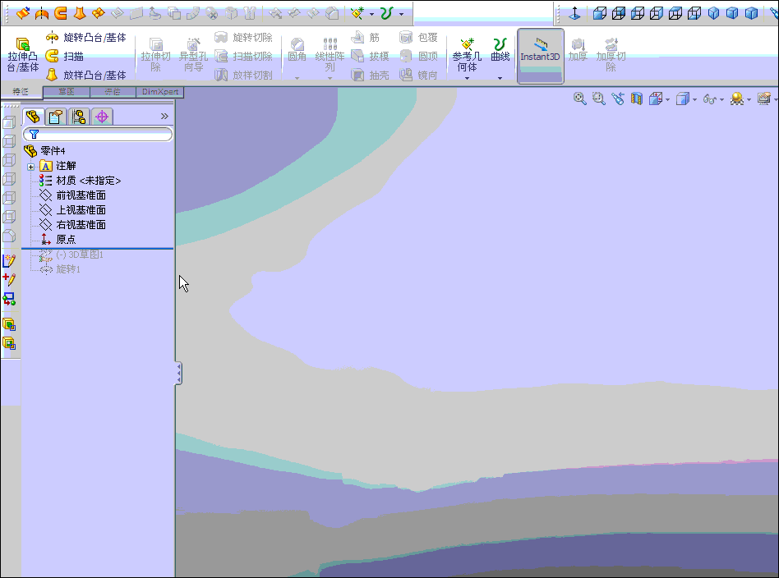Screen dimensions: 779x578
Task: Open the ConfigurationManager tab
Action: pyautogui.click(x=79, y=117)
